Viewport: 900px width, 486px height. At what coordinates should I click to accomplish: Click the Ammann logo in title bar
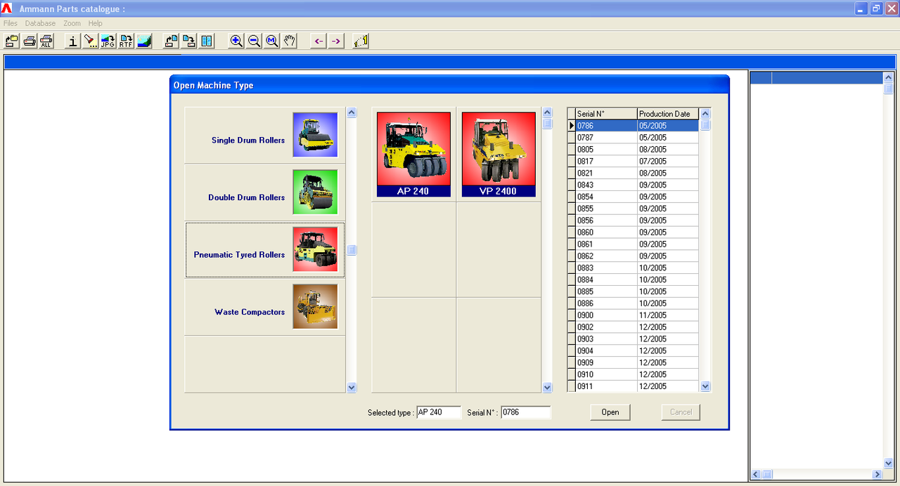(x=7, y=8)
